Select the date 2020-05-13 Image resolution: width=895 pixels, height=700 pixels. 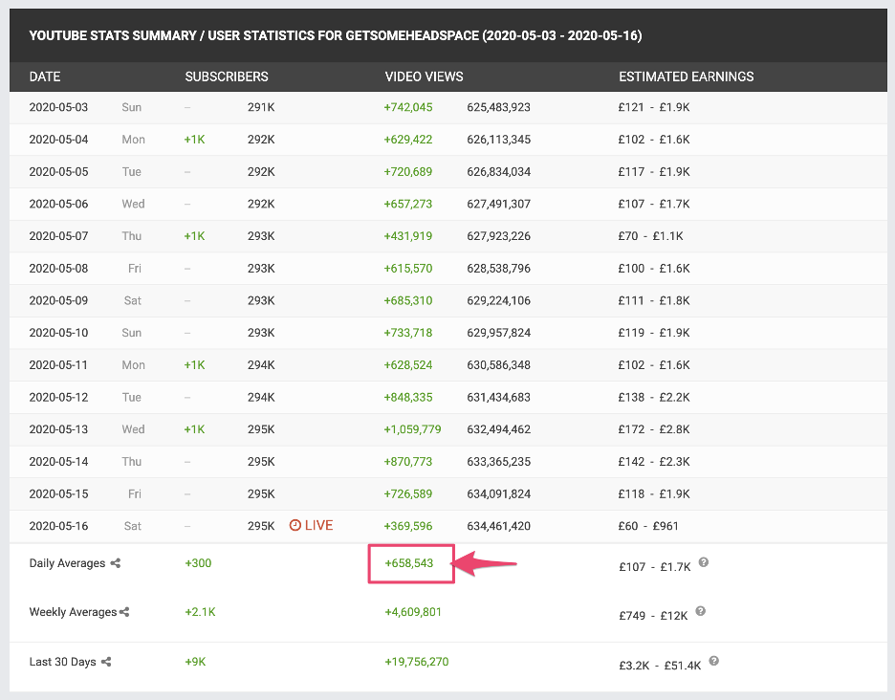58,429
